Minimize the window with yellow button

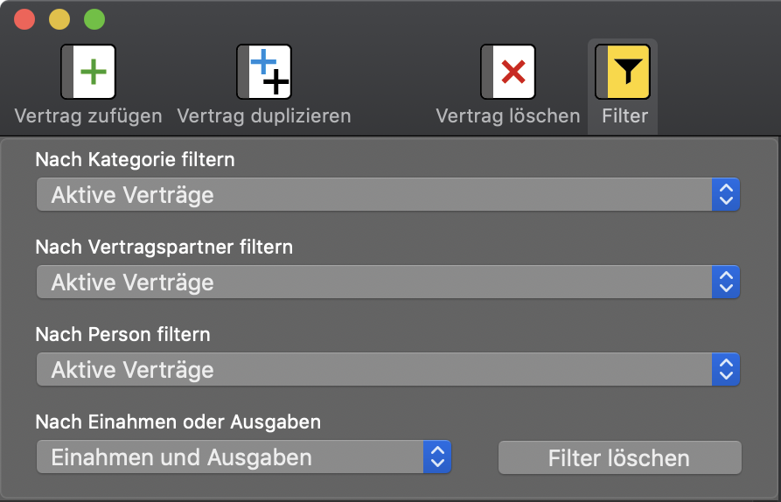pos(59,19)
